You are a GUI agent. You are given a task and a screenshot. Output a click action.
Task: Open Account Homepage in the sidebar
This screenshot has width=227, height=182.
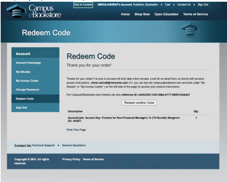(x=28, y=63)
